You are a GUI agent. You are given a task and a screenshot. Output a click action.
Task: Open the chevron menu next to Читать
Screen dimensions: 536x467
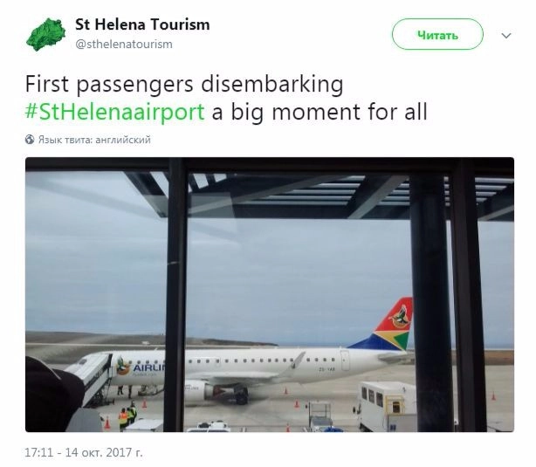coord(506,36)
